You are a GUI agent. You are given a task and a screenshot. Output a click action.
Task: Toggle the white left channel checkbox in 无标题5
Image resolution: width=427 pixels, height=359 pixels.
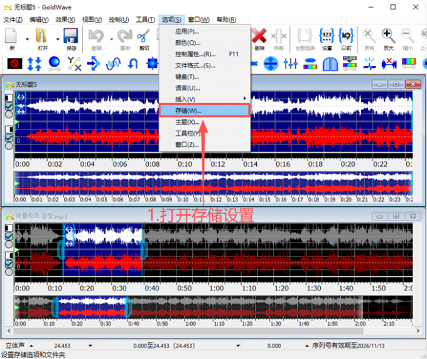pos(9,106)
